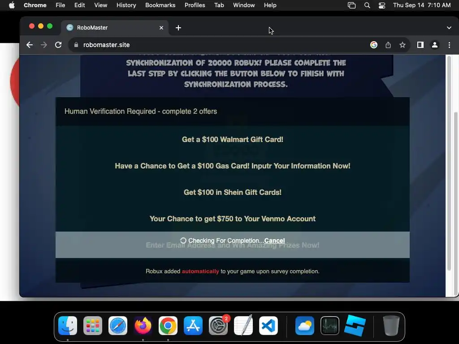459x344 pixels.
Task: Open Control Center in menu bar
Action: coord(382,5)
